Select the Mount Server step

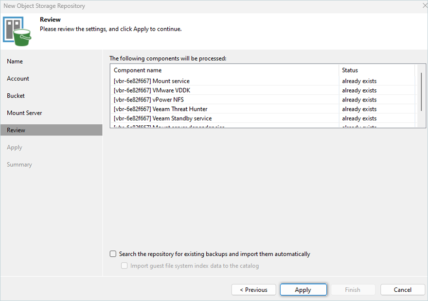(x=24, y=113)
